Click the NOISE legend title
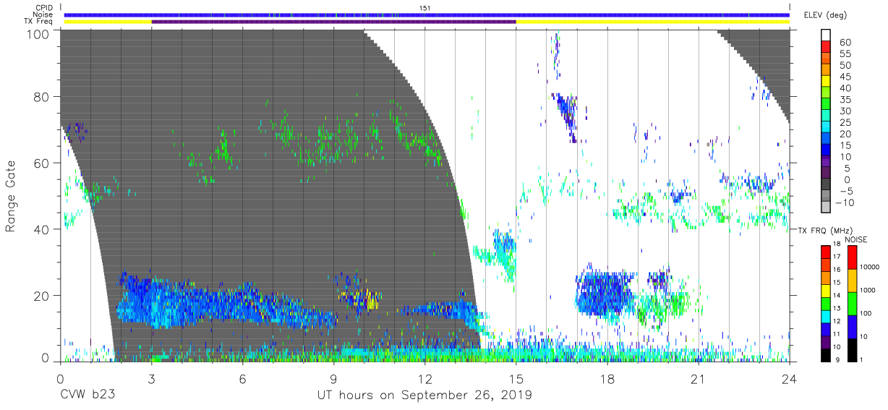This screenshot has height=410, width=888. point(856,239)
